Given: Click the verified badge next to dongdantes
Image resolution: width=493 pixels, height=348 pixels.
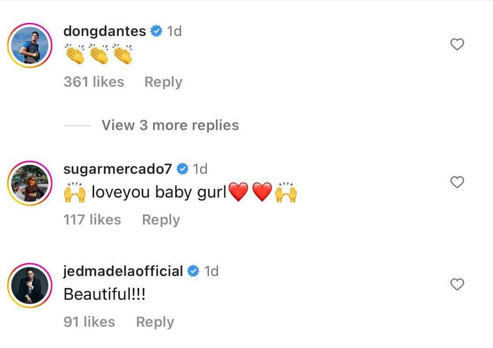Looking at the screenshot, I should point(156,31).
